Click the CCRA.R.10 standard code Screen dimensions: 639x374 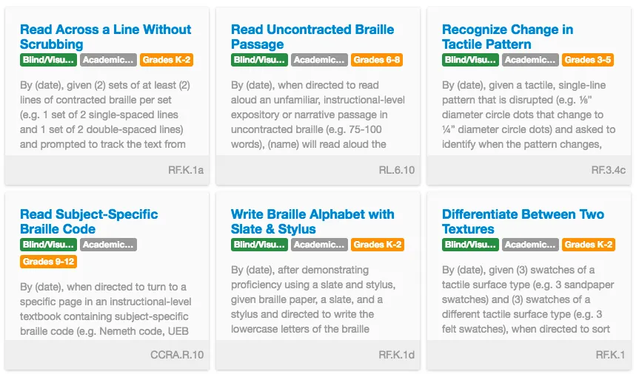coord(176,355)
